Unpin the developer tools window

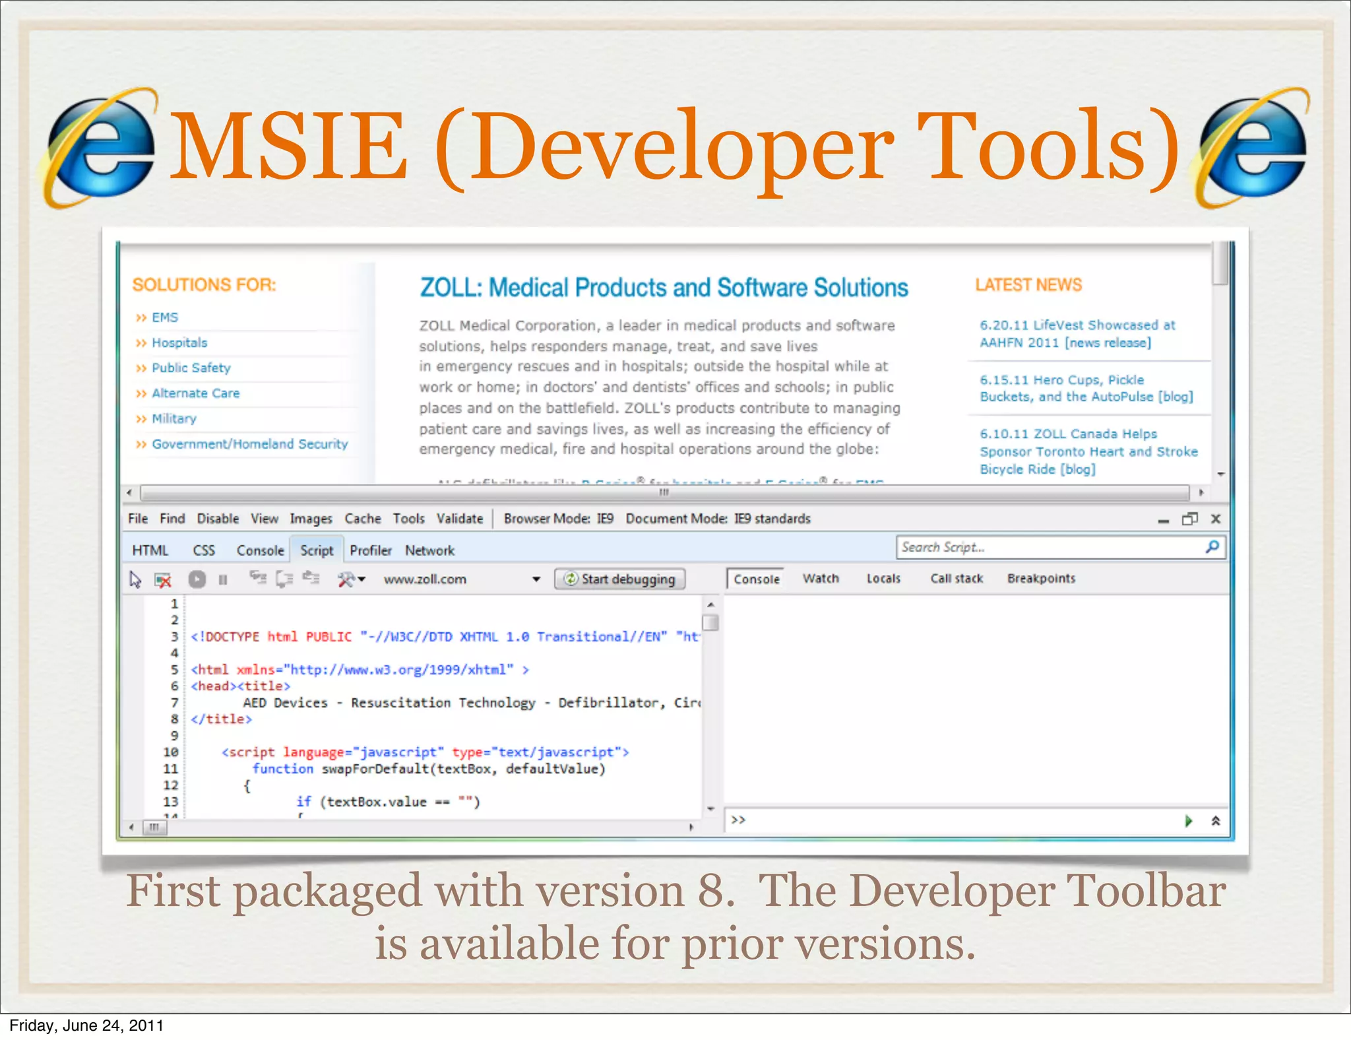(1189, 519)
